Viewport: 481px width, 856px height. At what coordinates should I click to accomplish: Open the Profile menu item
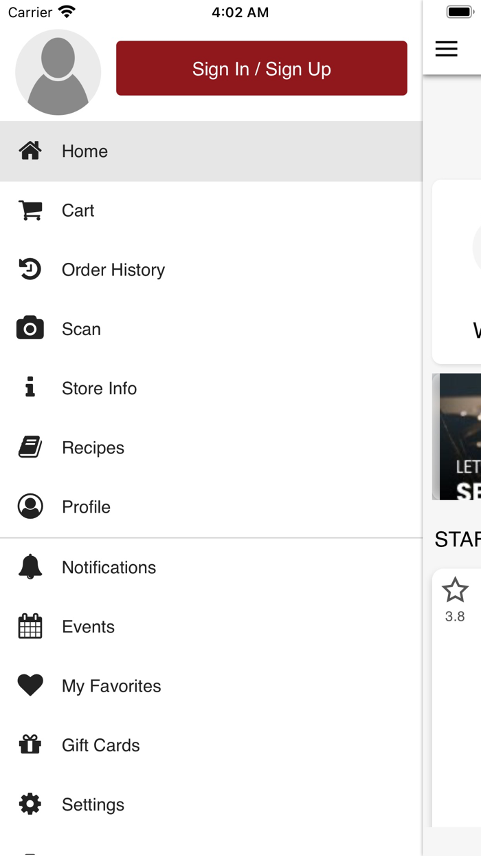[86, 507]
